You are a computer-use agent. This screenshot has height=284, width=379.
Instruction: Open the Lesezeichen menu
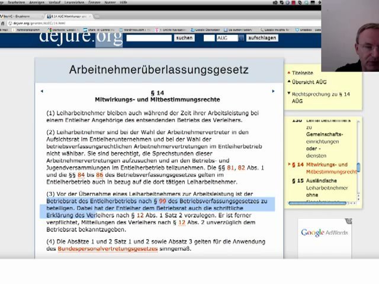click(x=74, y=2)
